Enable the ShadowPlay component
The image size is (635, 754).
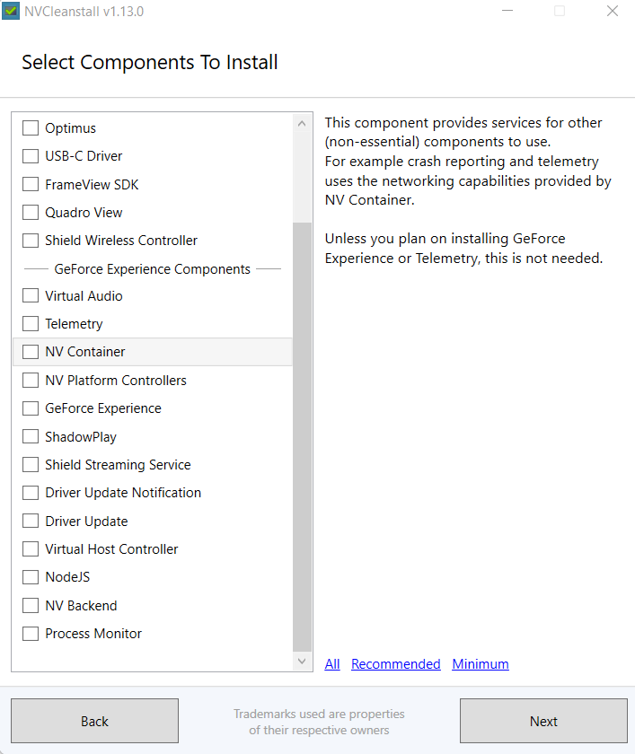[x=31, y=437]
